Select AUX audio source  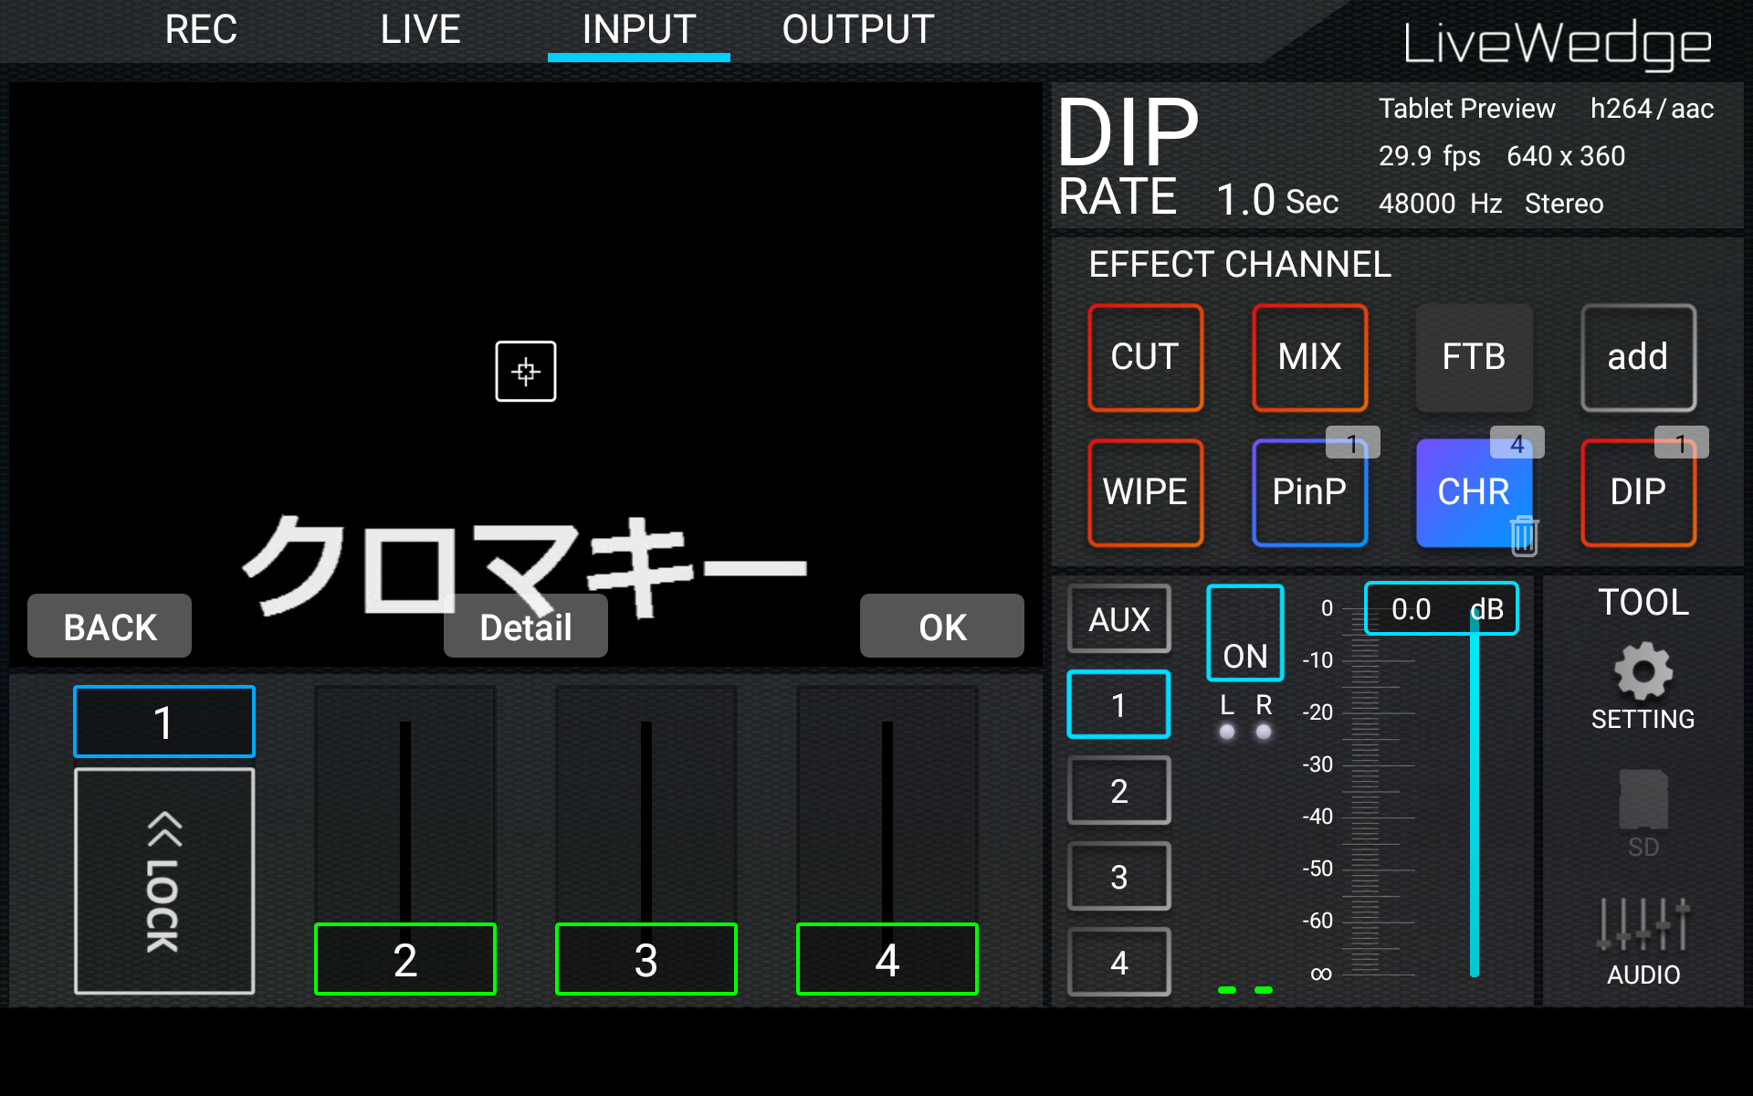pos(1118,619)
